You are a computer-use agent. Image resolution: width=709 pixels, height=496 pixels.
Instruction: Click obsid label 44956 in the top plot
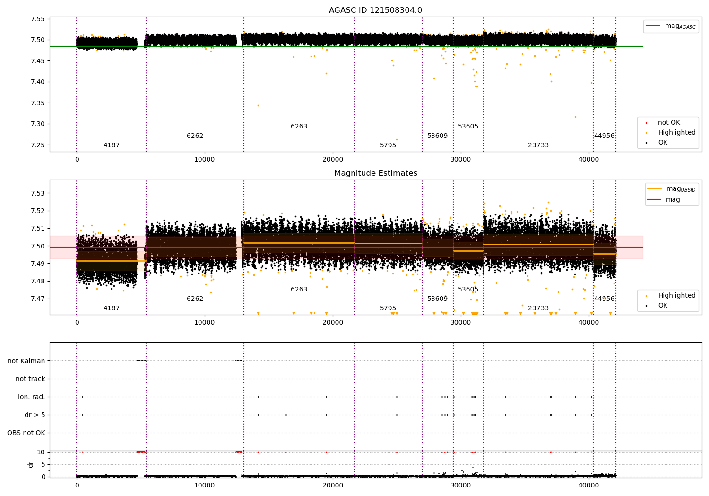(x=605, y=136)
